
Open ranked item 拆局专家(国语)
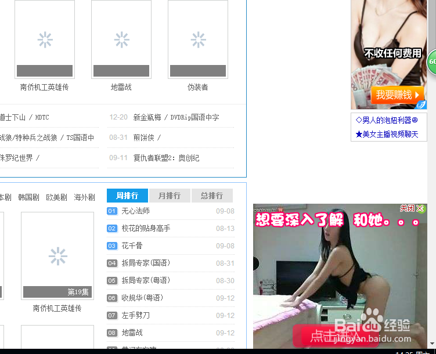tap(146, 263)
